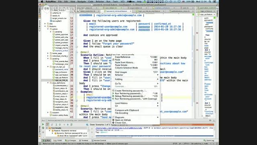
Task: Click the Wi-Fi status icon
Action: coord(179,2)
